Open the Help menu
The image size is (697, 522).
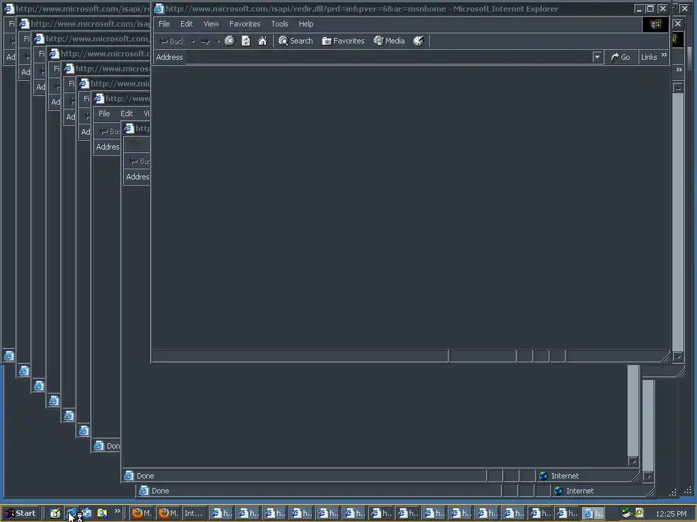click(x=306, y=24)
